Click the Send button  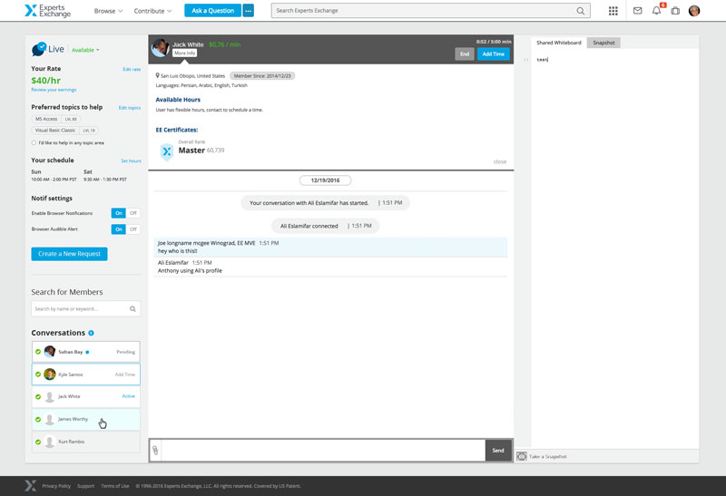click(x=498, y=450)
